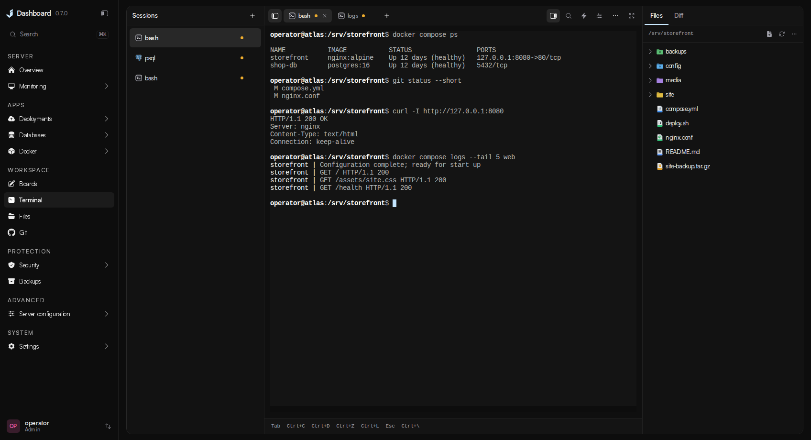Viewport: 811px width, 440px height.
Task: Open nginx.conf in file tree
Action: pyautogui.click(x=723, y=138)
